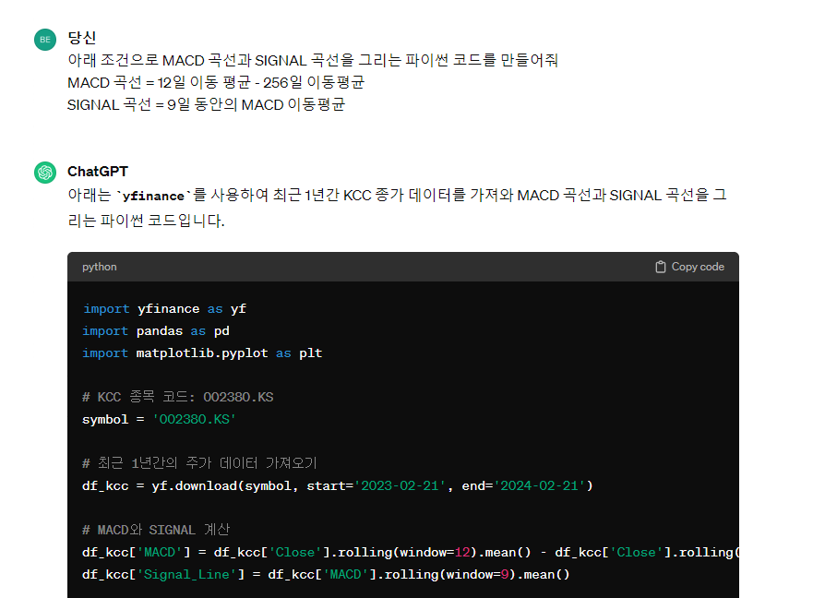Click the first user prompt line '아래 조건으로 MACD'

pyautogui.click(x=313, y=60)
